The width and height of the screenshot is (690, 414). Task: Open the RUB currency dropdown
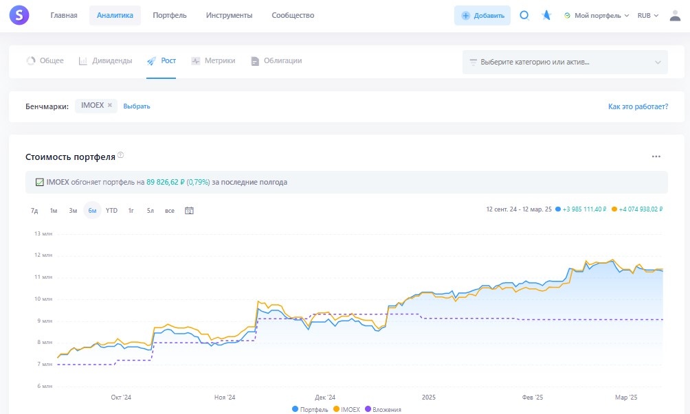[648, 15]
